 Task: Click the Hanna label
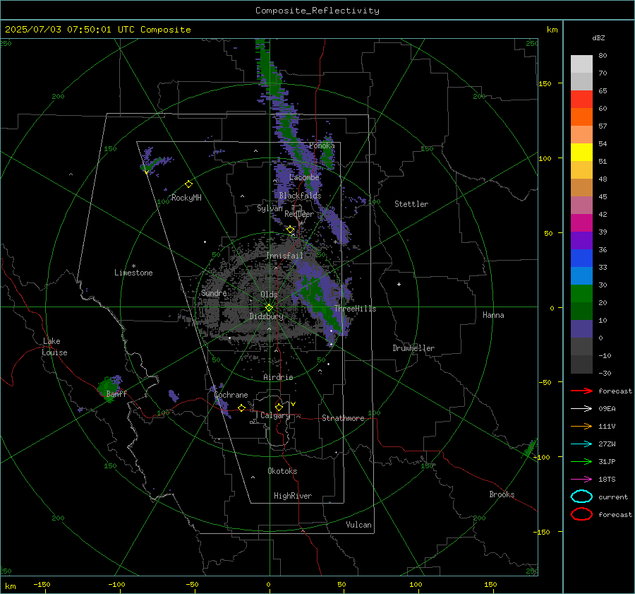[x=493, y=315]
